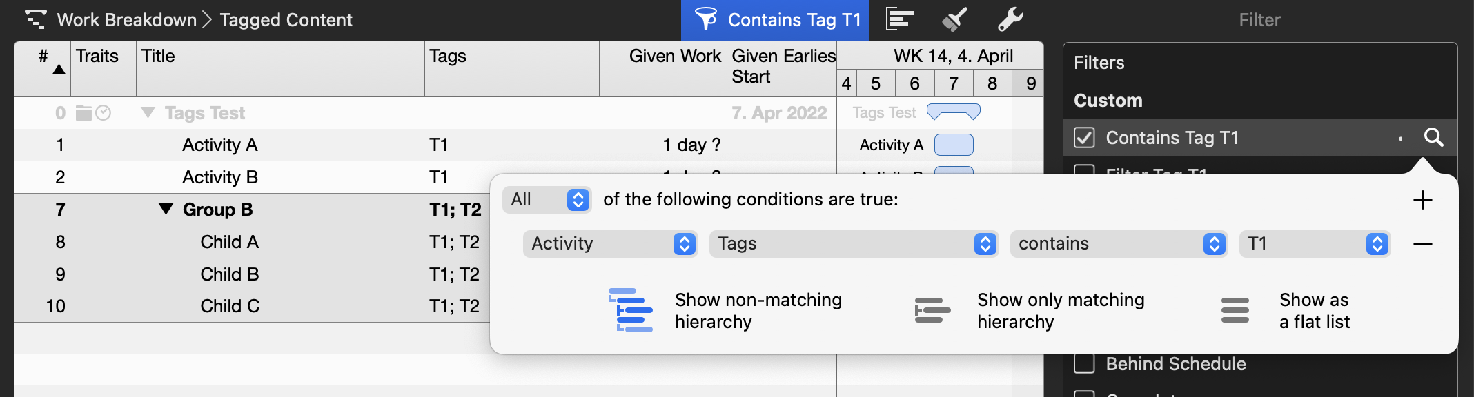1474x397 pixels.
Task: Open the inspector wrench toolbar icon
Action: (1009, 20)
